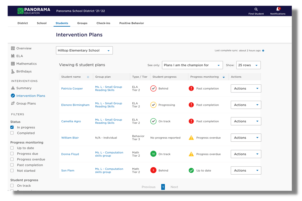This screenshot has height=201, width=302.
Task: Open the 'Plans I am the champion for' dropdown
Action: 192,65
